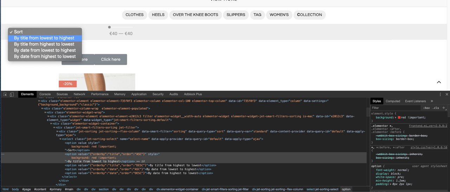
Task: Collapse the elementor-widget-wrap div node
Action: point(45,112)
